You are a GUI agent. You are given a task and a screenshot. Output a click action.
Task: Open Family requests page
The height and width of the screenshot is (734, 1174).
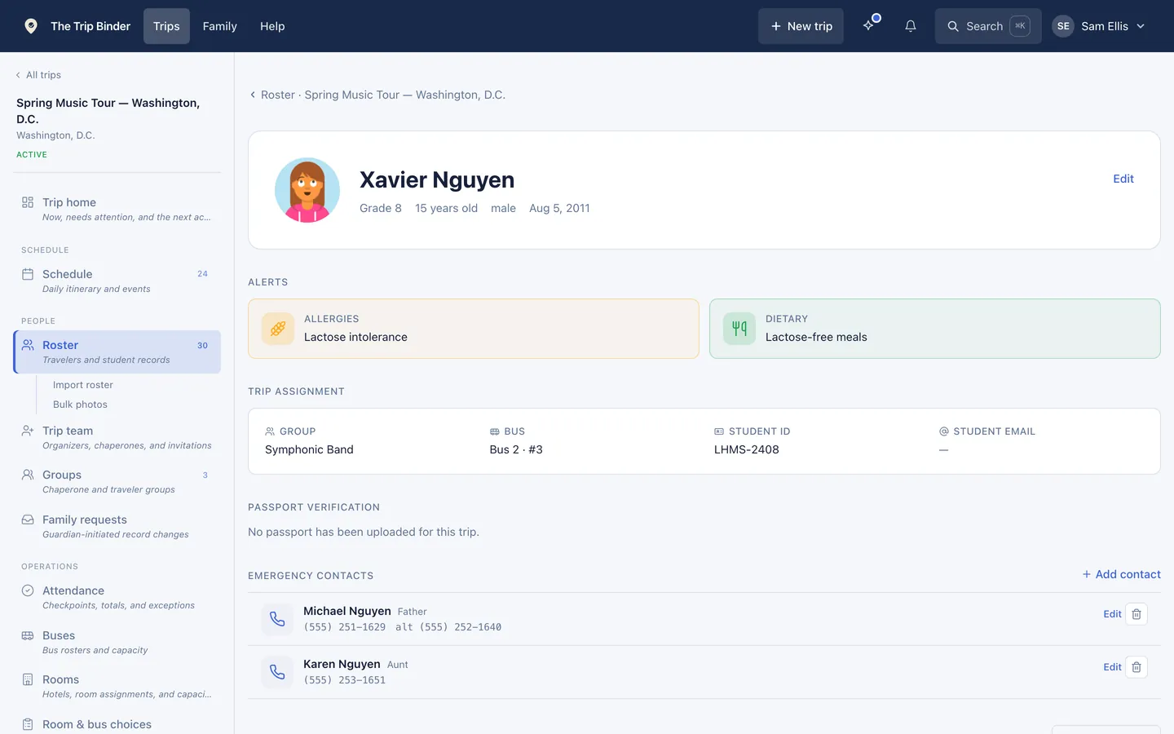[x=117, y=526]
